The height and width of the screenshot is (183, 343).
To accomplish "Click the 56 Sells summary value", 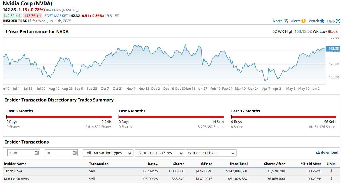I will coord(330,122).
